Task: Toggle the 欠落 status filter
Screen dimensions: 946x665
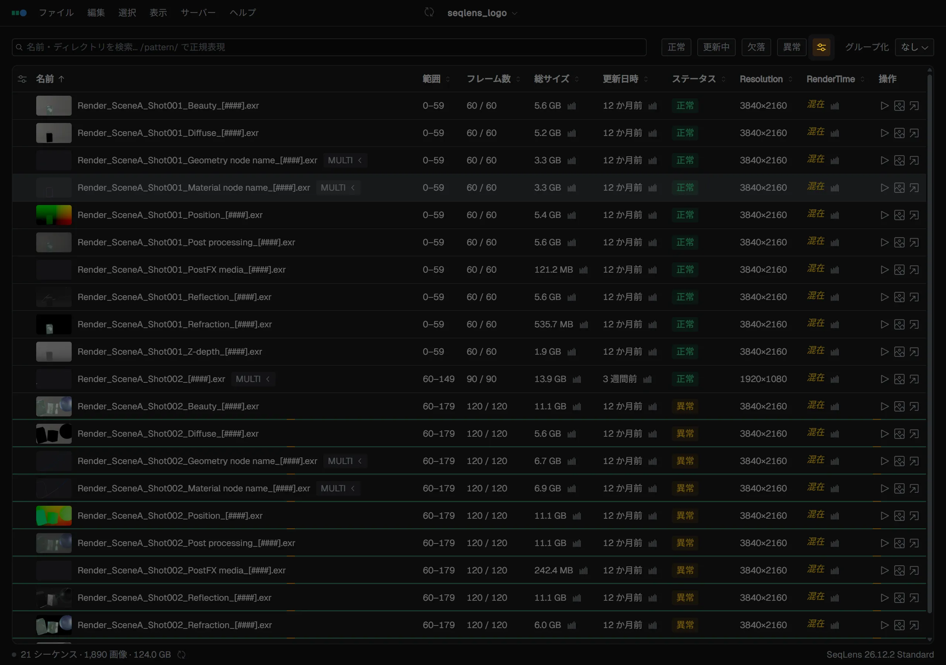Action: coord(756,47)
